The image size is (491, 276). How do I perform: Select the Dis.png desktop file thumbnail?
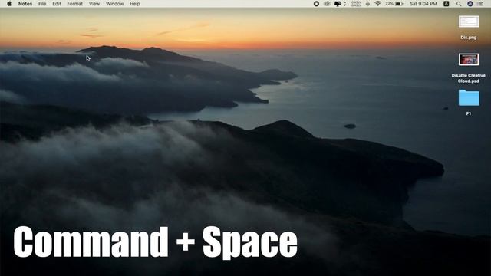click(x=469, y=21)
